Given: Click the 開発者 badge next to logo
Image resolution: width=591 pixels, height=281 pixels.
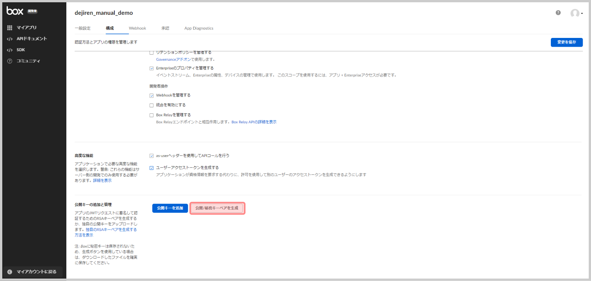Looking at the screenshot, I should [32, 11].
